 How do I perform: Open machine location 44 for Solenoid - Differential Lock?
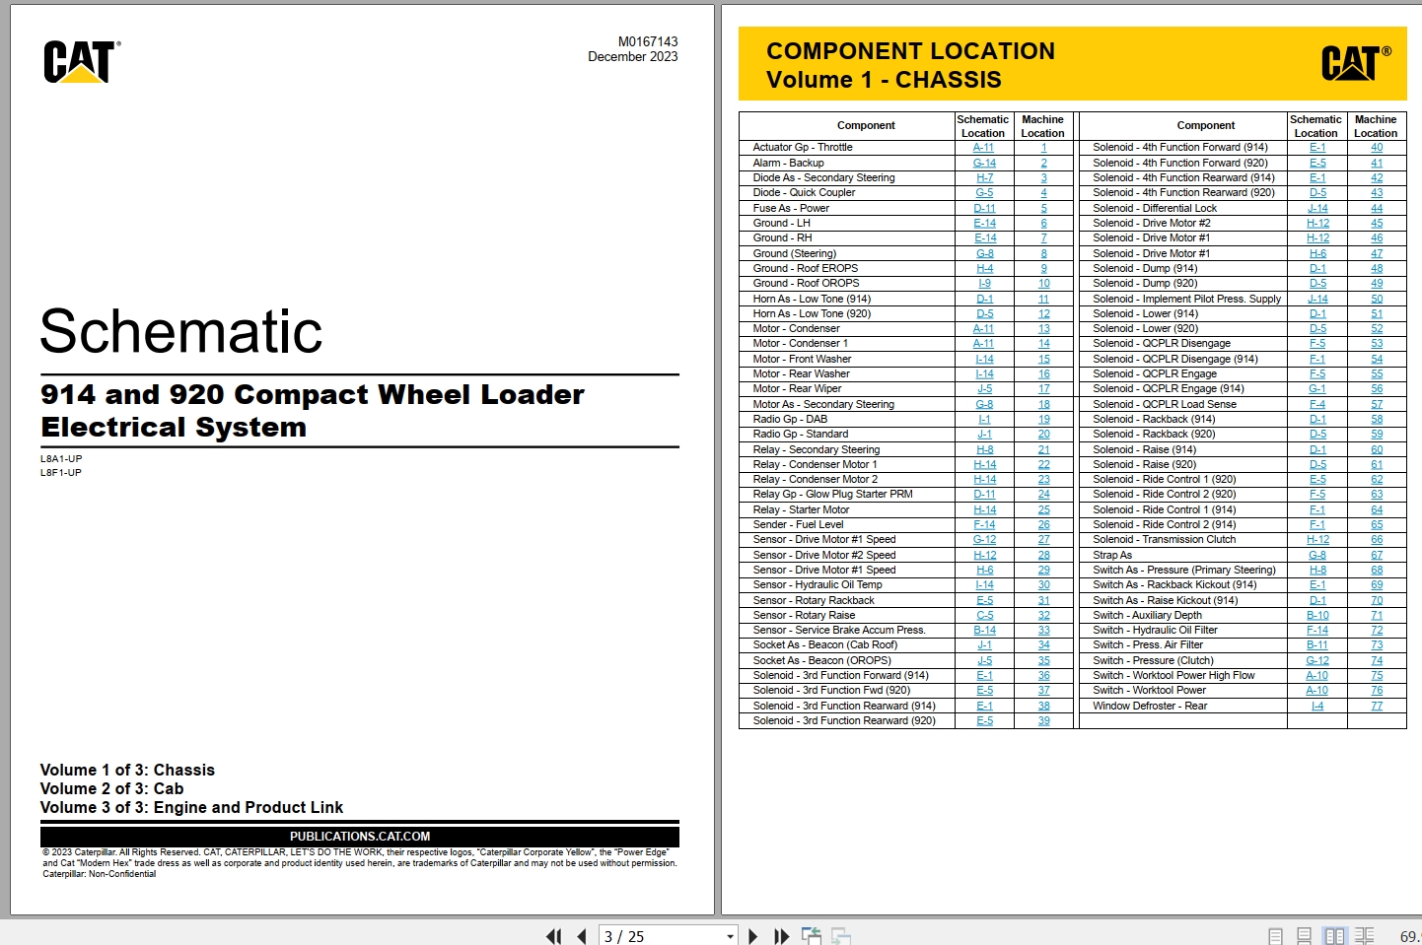click(x=1377, y=208)
